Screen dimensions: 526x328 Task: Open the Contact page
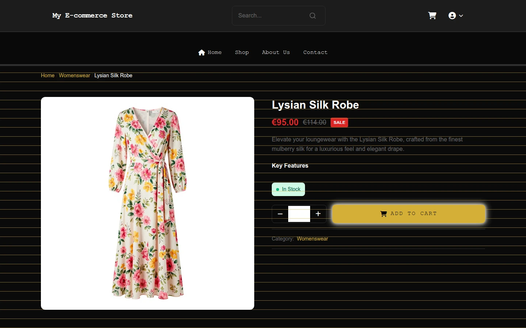[x=315, y=52]
